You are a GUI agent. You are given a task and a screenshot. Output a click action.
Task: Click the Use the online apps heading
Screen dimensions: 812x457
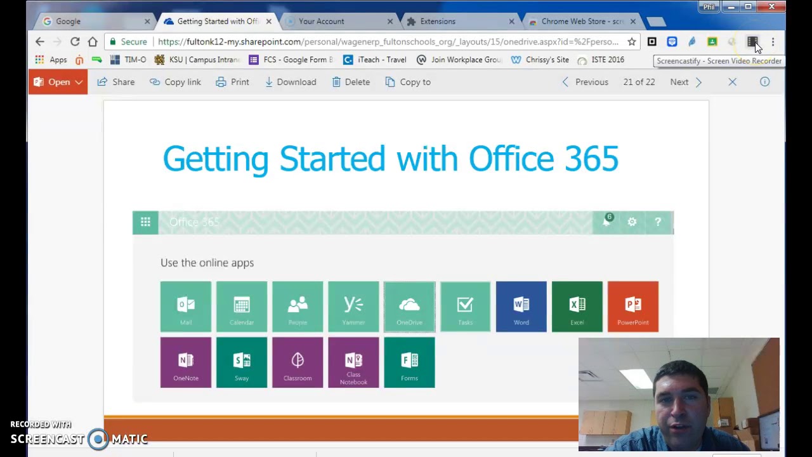pos(207,263)
